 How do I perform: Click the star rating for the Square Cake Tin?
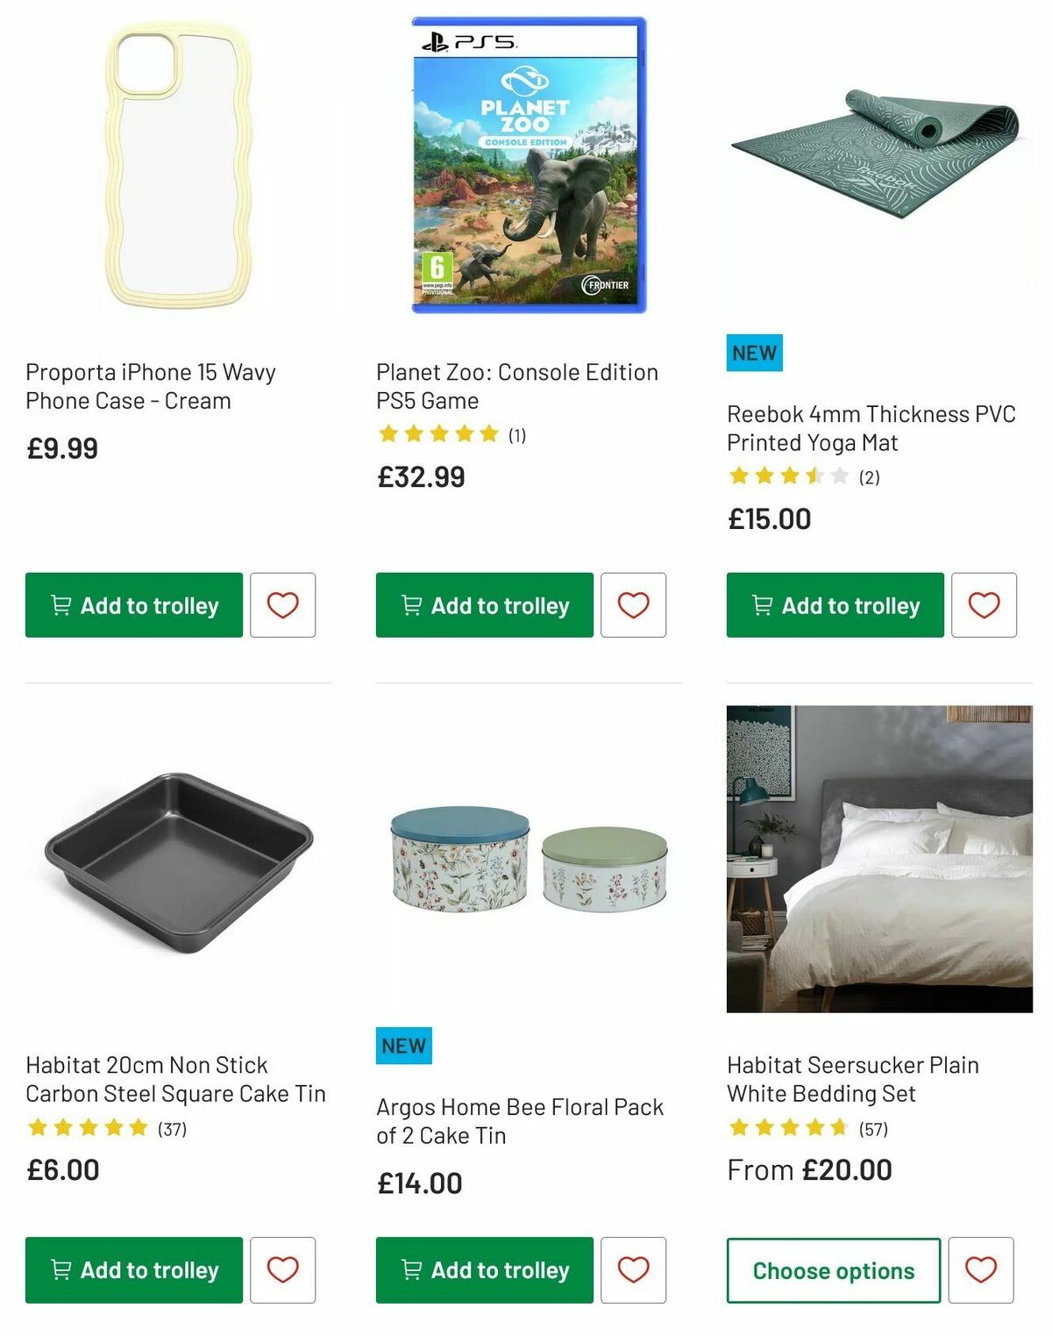[x=88, y=1128]
